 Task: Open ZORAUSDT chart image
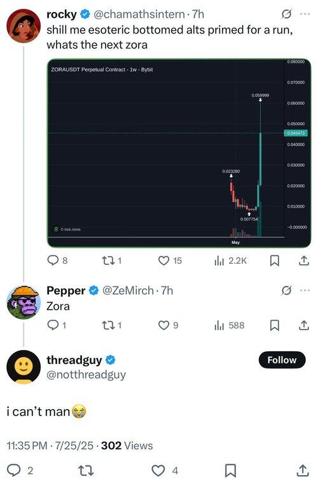click(179, 153)
